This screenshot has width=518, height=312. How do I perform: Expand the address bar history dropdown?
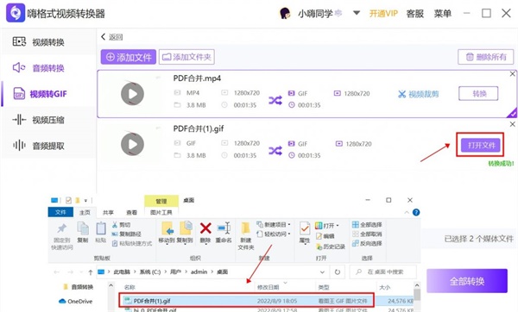coord(322,272)
